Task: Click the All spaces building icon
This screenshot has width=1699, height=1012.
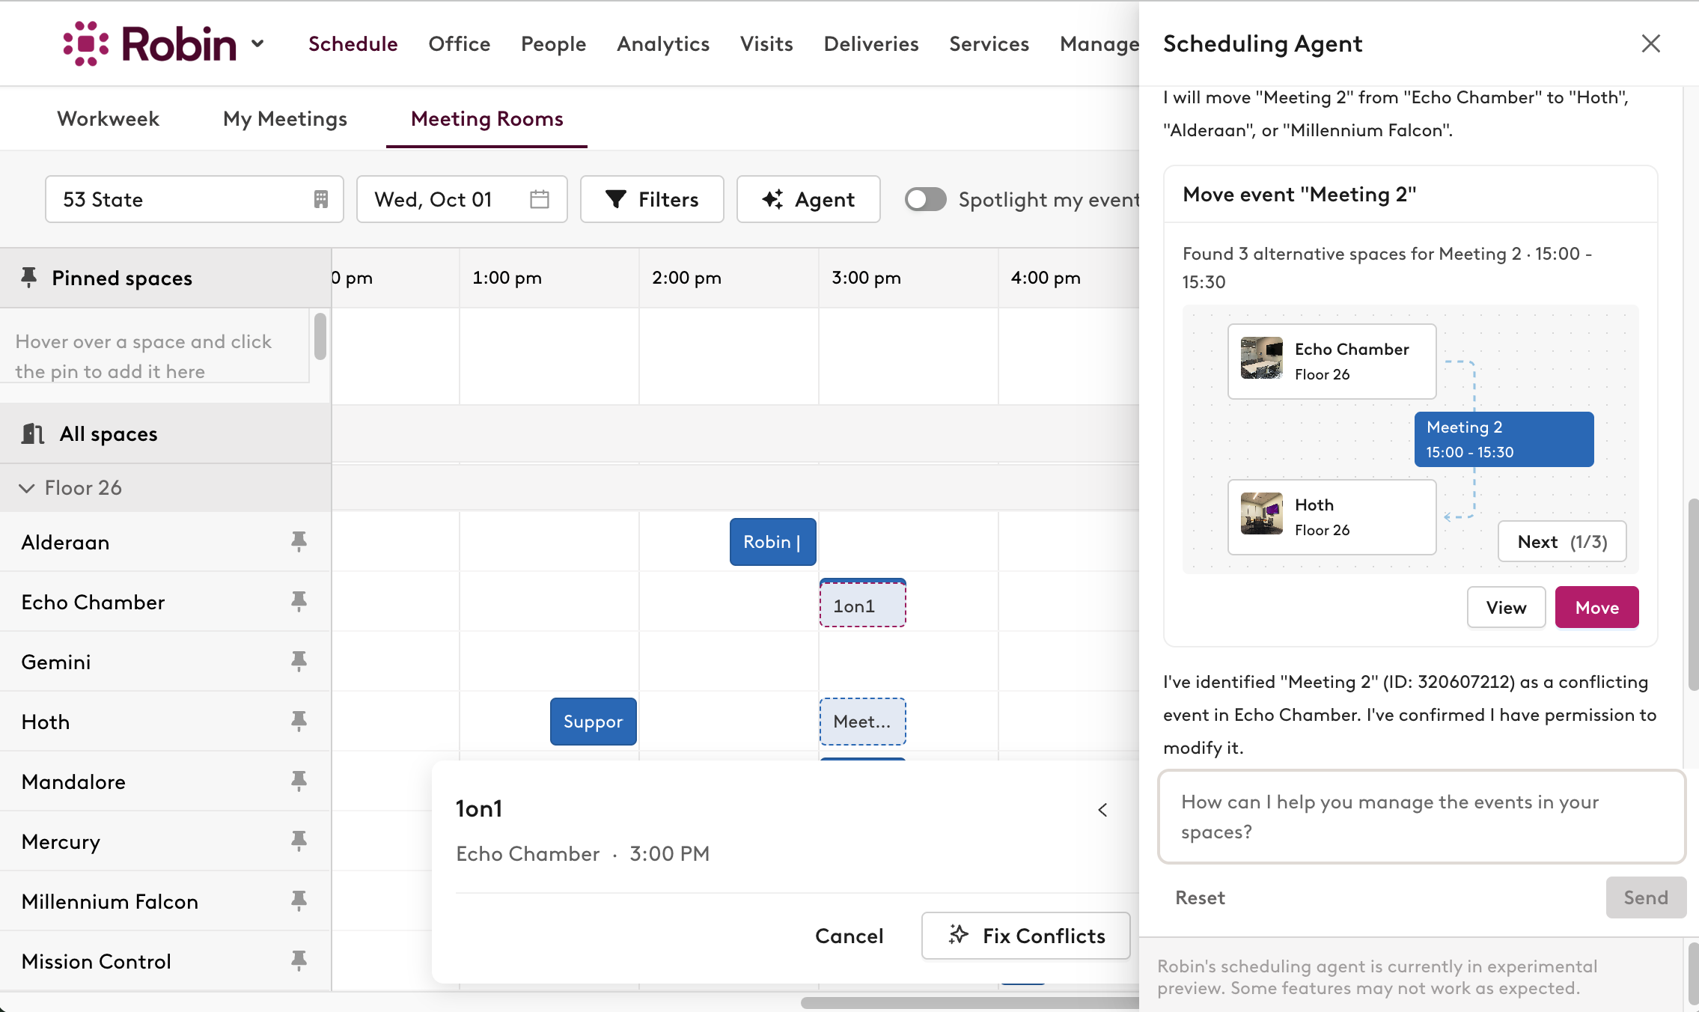Action: 31,433
